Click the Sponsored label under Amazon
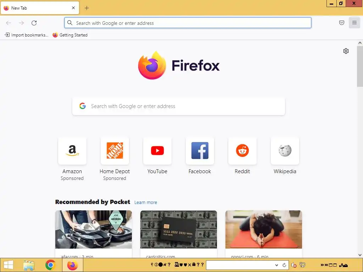 tap(72, 178)
